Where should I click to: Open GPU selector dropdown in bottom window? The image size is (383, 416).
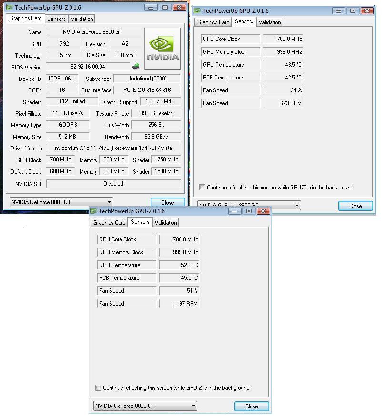tap(145, 406)
